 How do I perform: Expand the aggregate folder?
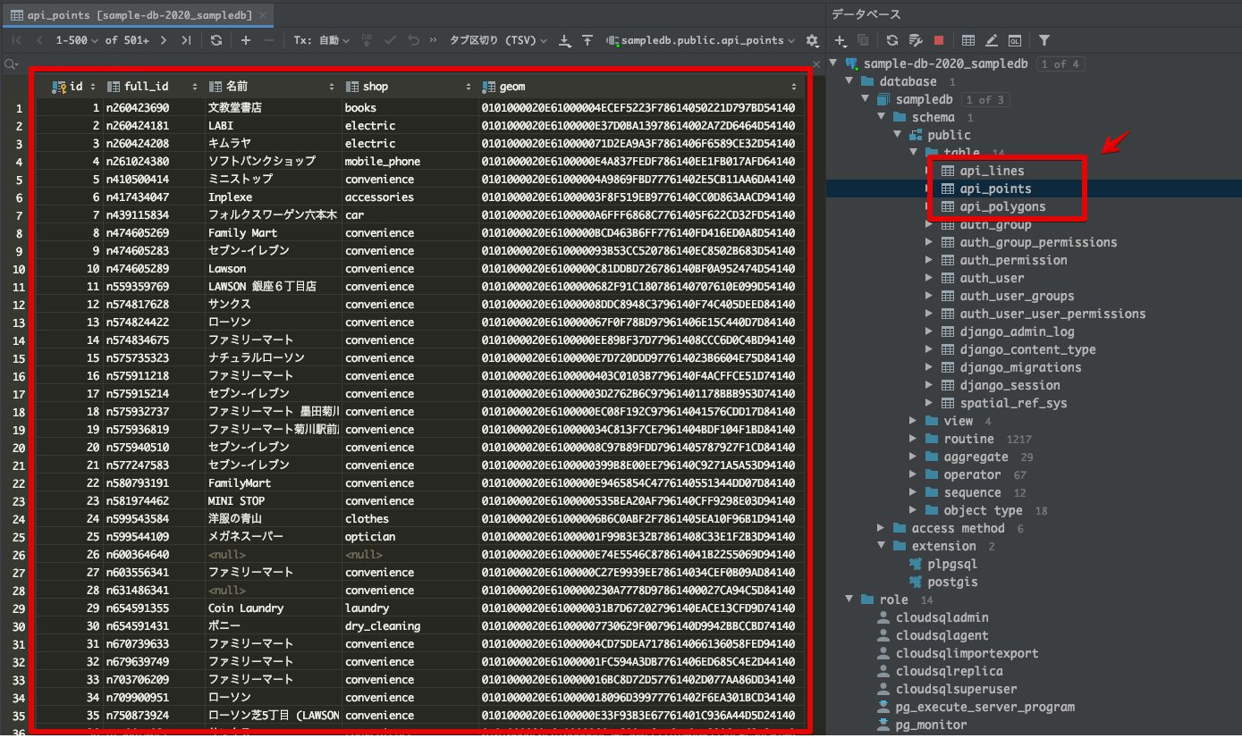click(913, 457)
